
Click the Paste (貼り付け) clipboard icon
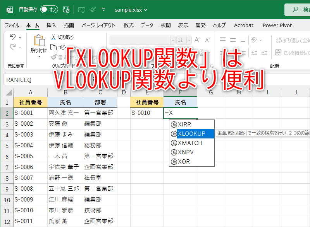point(40,41)
